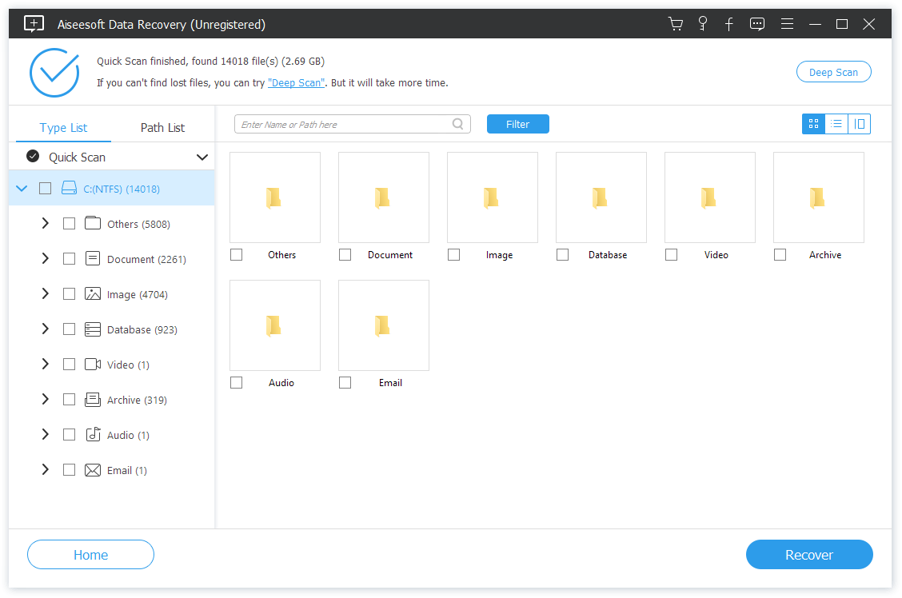Click the Document type icon in tree

tap(93, 258)
